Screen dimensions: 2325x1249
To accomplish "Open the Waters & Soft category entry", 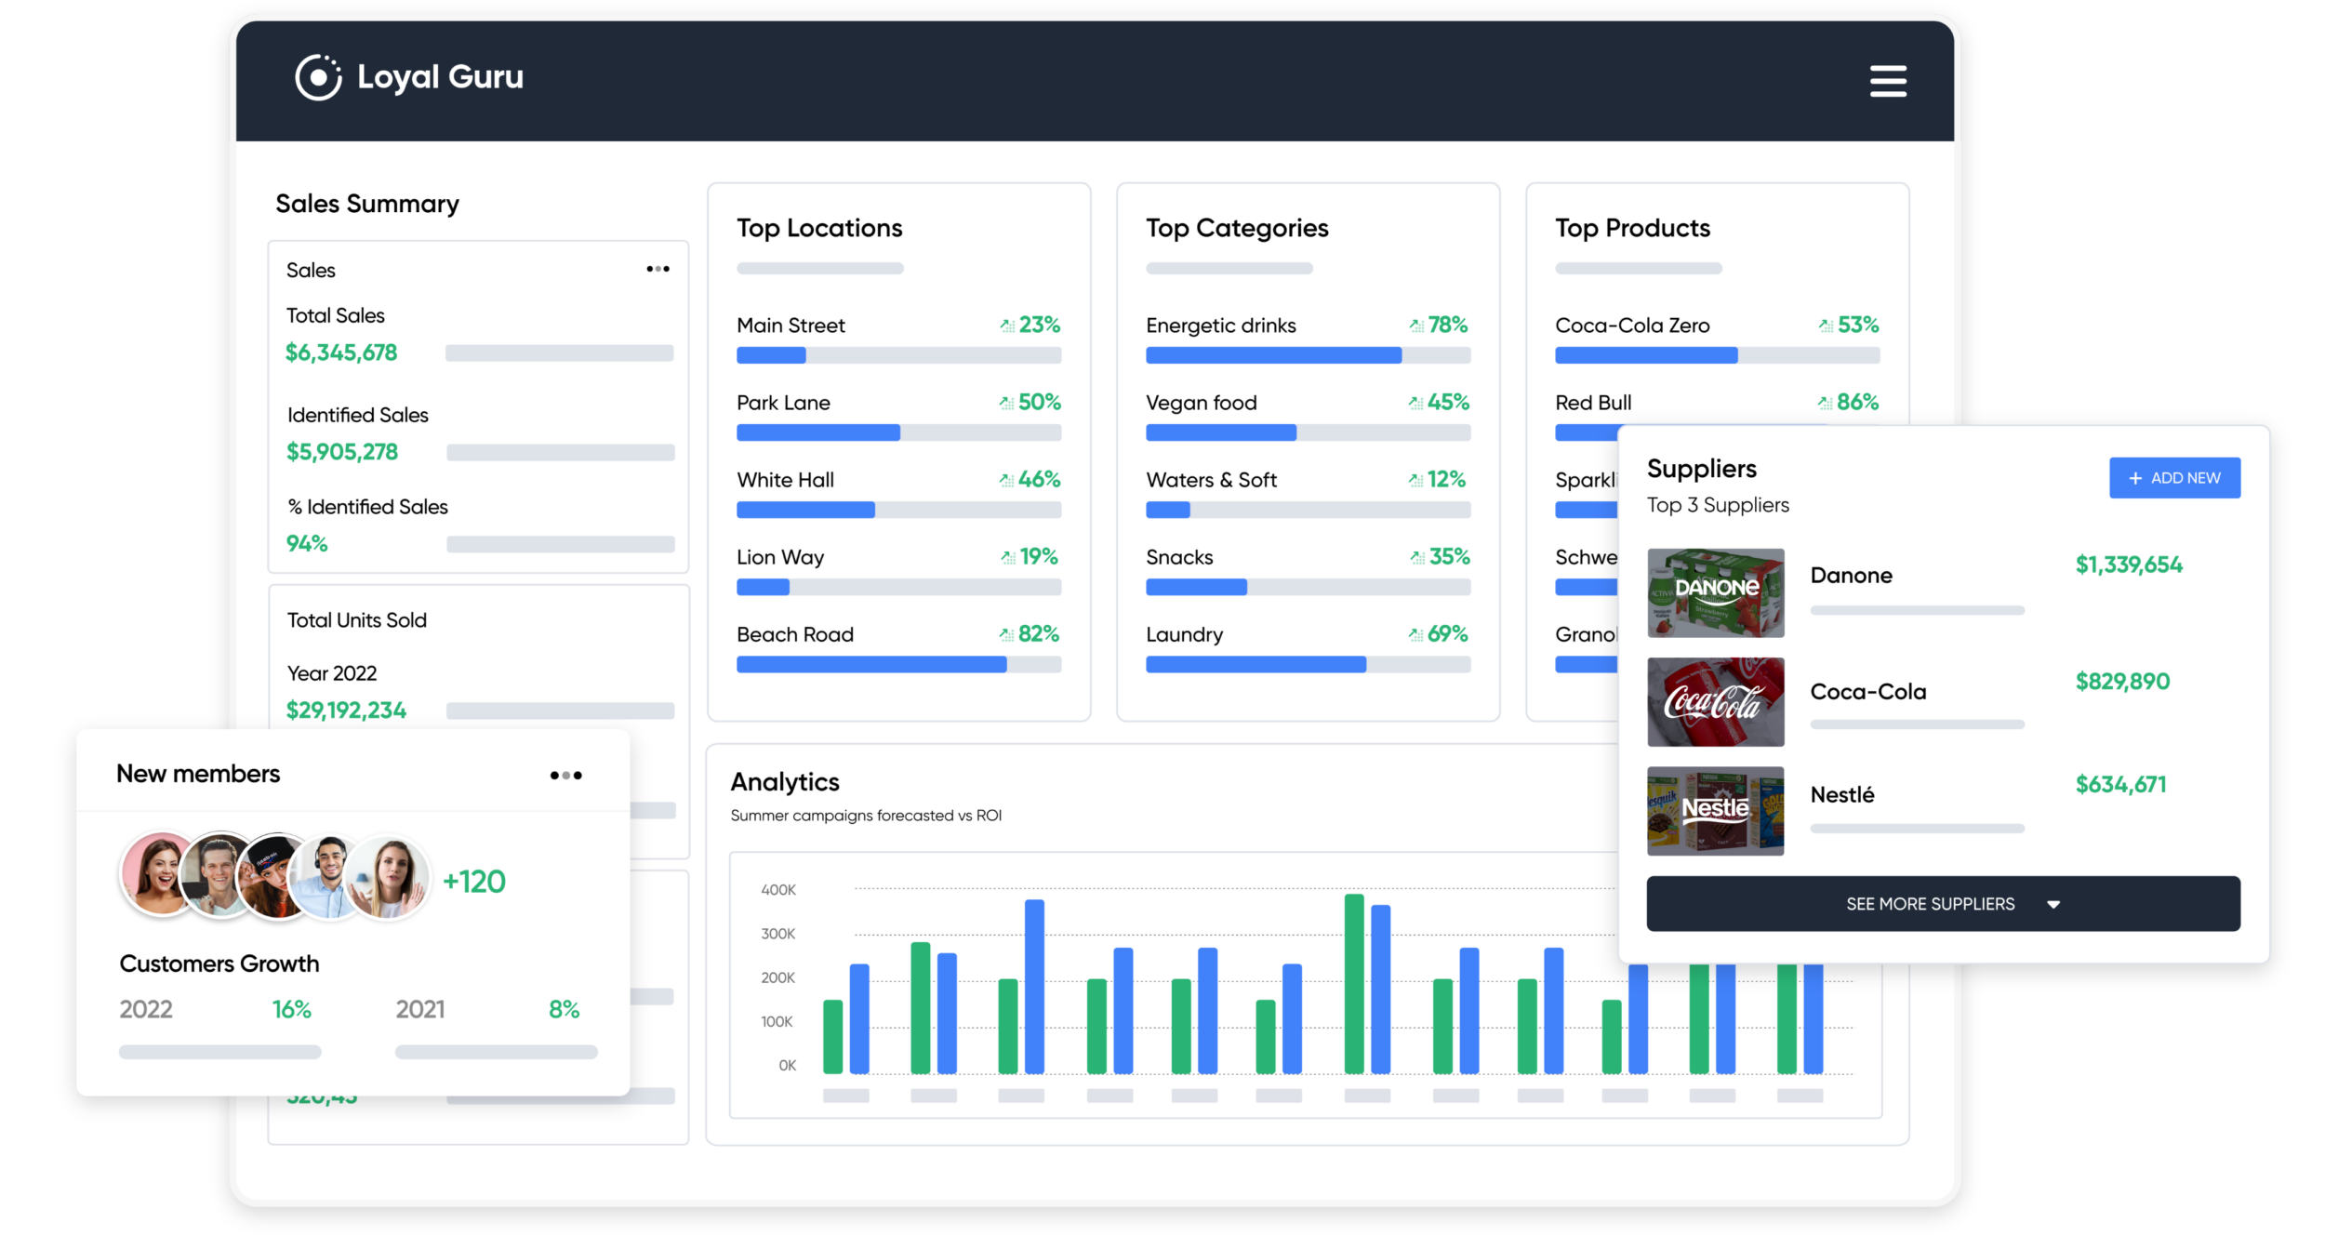I will (x=1212, y=479).
